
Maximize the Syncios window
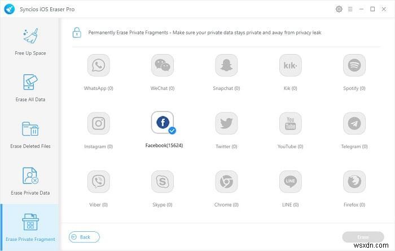pyautogui.click(x=372, y=10)
